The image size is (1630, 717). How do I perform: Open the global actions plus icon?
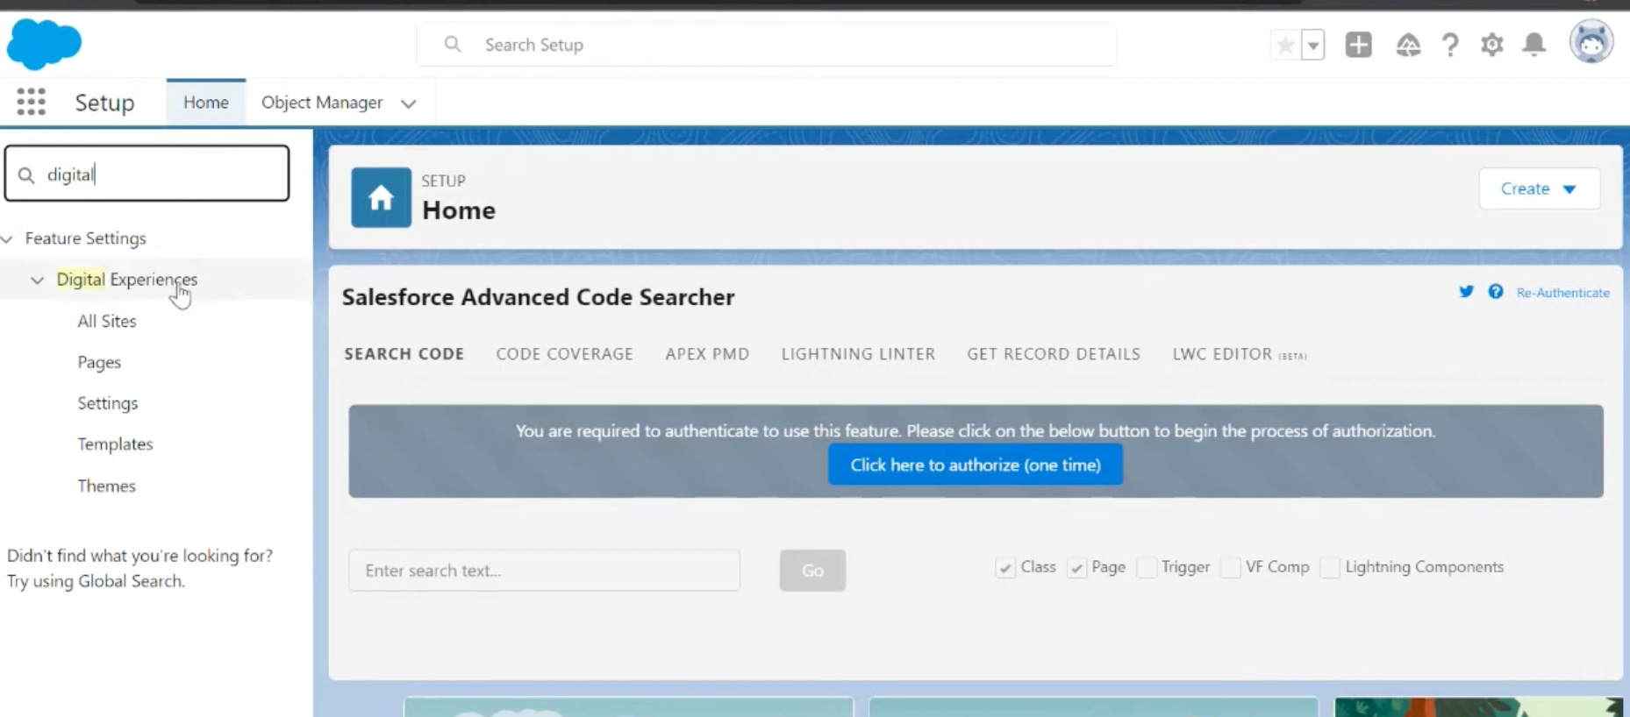coord(1358,45)
